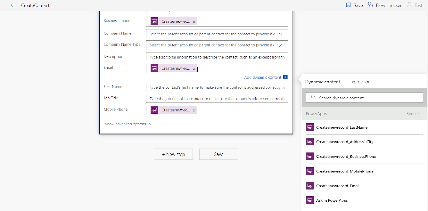
Task: Click the Save button below the card
Action: [219, 154]
